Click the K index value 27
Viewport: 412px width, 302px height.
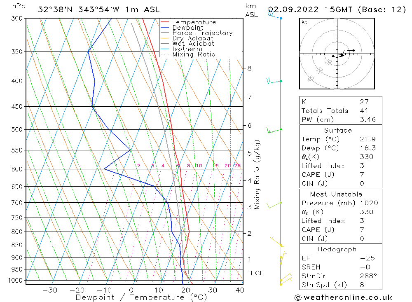(x=364, y=102)
